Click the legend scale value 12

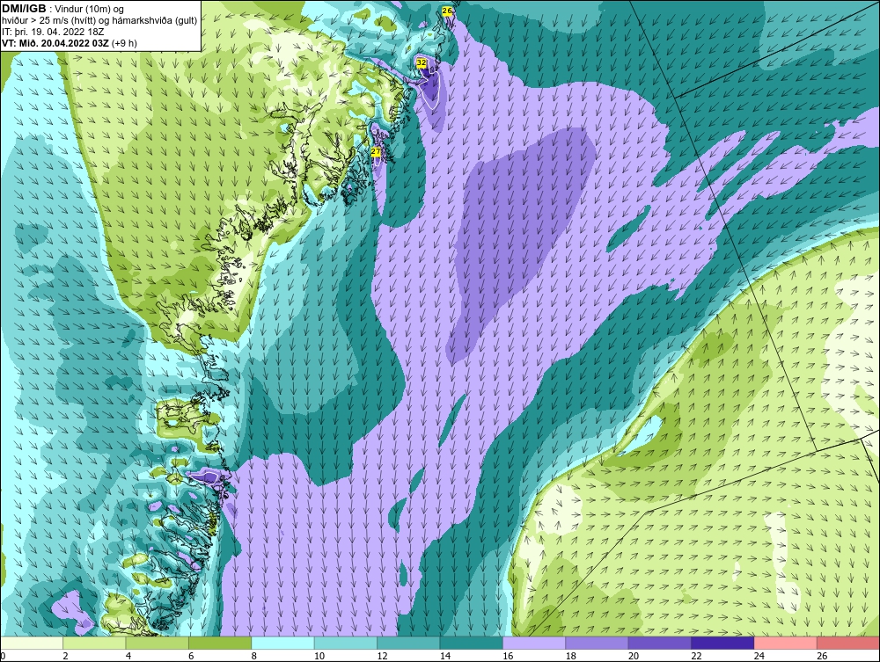pos(382,656)
